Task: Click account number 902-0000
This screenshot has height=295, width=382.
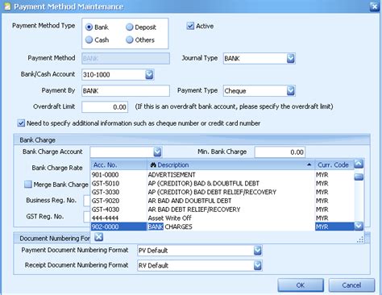Action: (105, 226)
